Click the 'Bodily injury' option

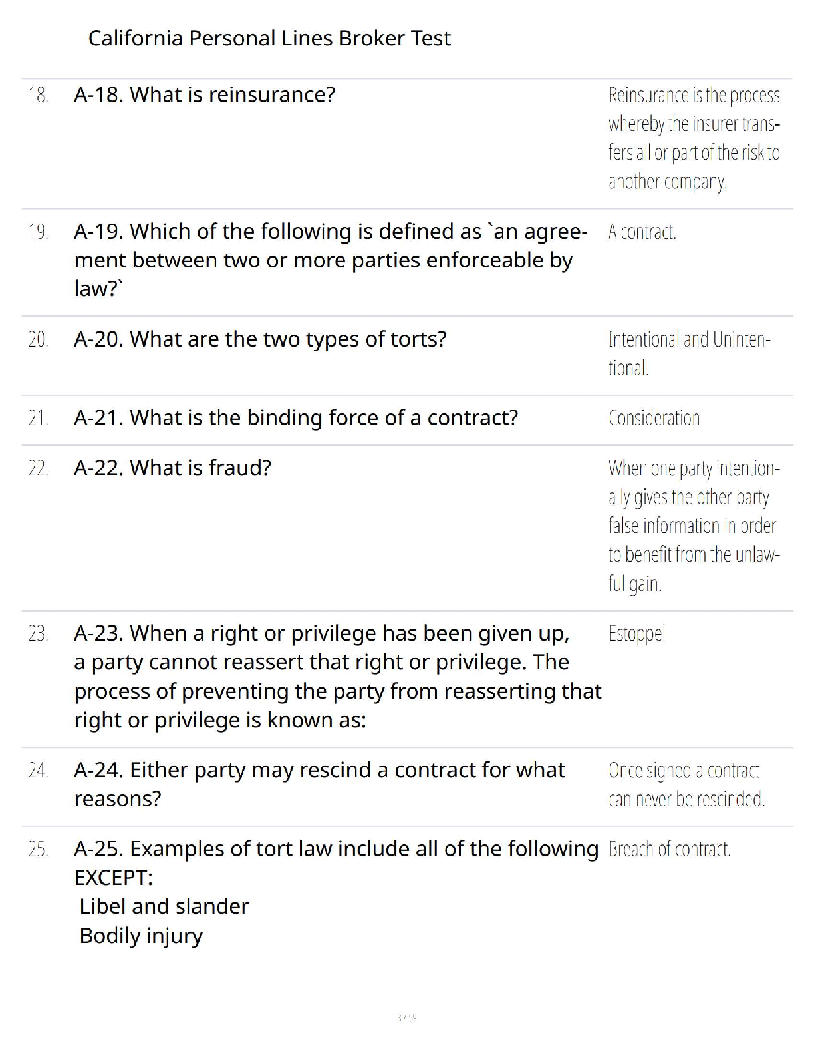tap(141, 936)
